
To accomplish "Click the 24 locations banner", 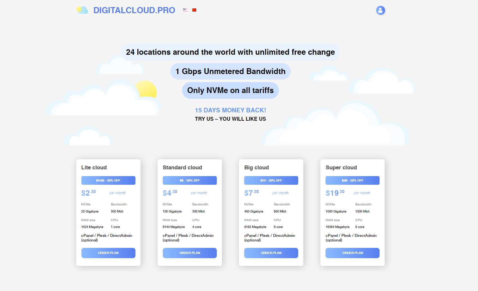I will (x=230, y=52).
